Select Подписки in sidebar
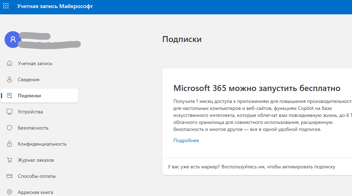Image resolution: width=352 pixels, height=196 pixels. (x=40, y=96)
